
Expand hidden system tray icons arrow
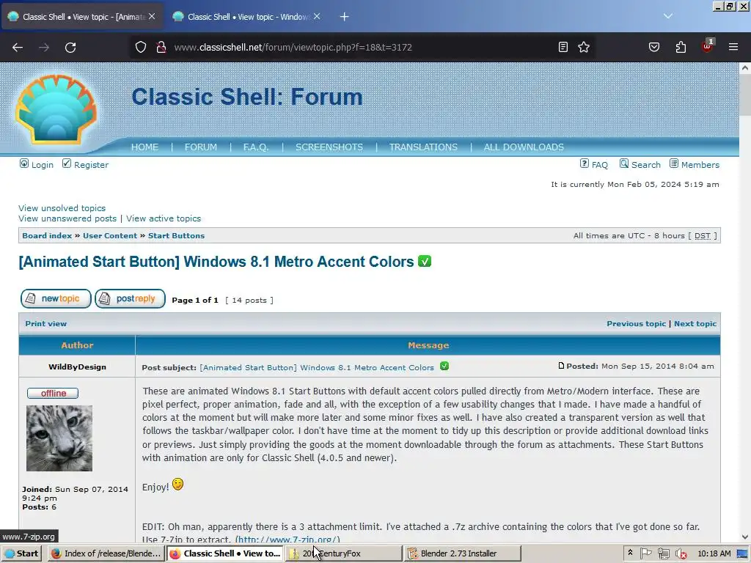click(630, 553)
